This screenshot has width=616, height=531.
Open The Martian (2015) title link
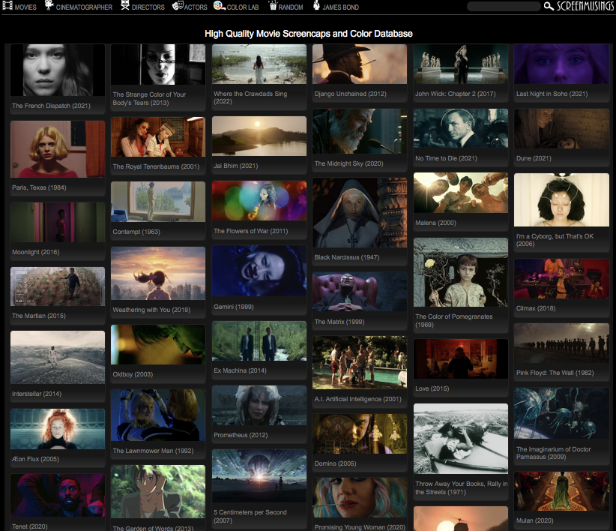[39, 316]
